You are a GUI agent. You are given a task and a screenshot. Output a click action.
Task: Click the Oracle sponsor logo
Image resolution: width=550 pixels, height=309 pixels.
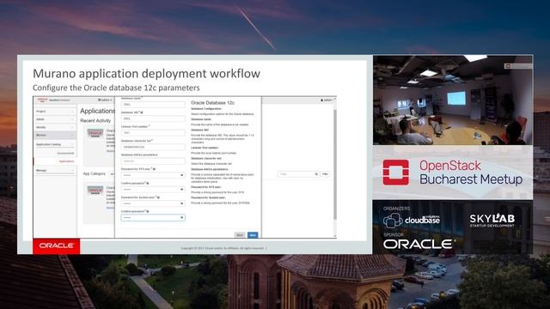pos(419,244)
